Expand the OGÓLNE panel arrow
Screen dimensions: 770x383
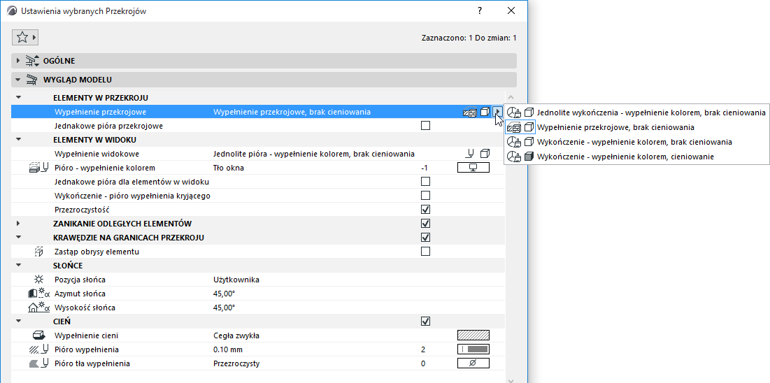click(x=18, y=61)
